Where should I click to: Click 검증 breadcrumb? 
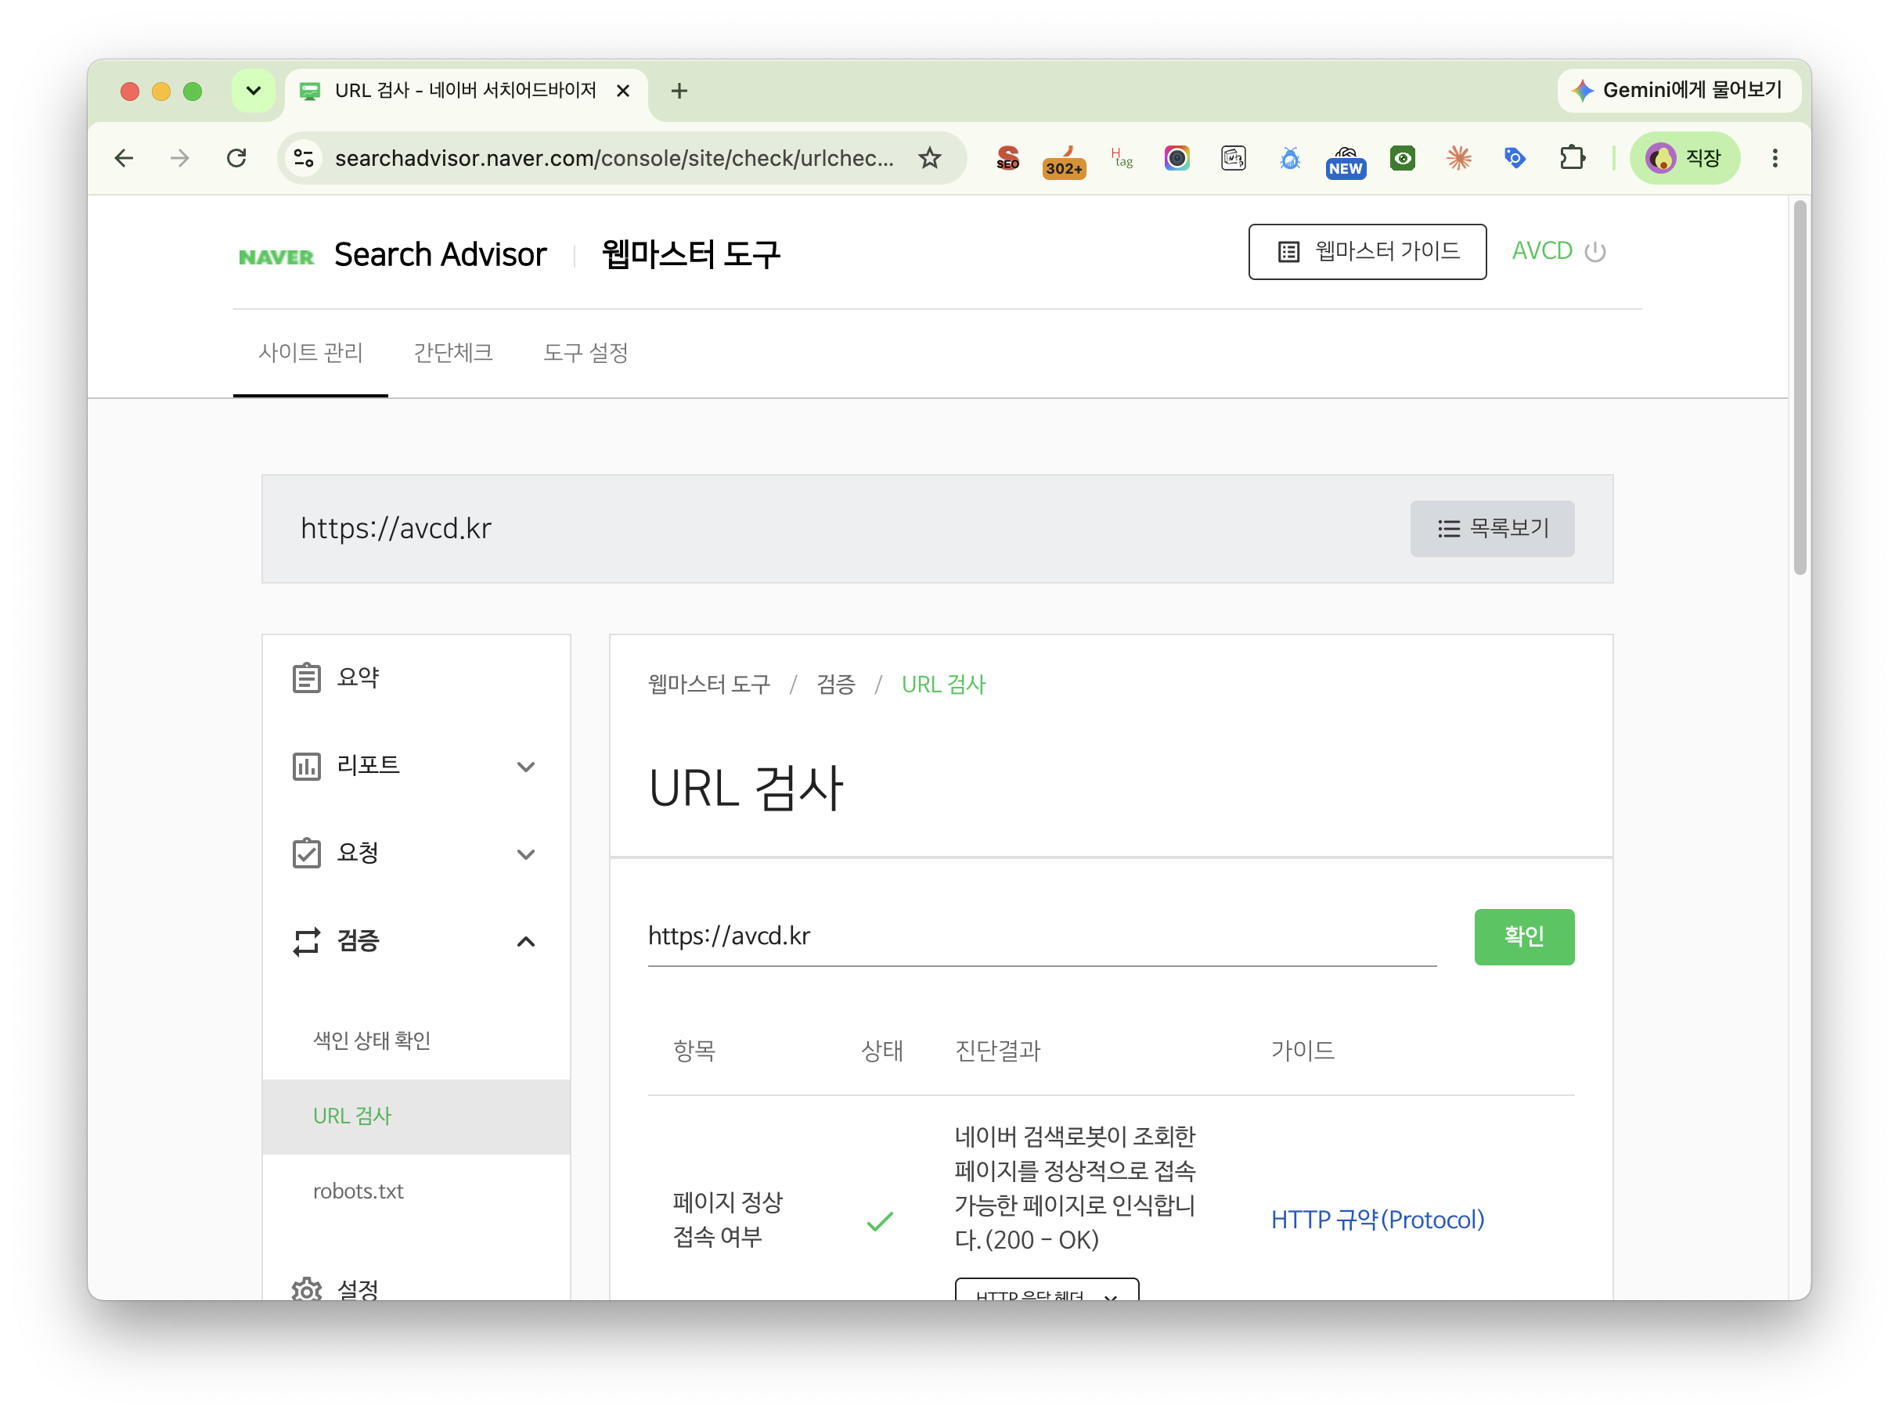click(x=835, y=684)
